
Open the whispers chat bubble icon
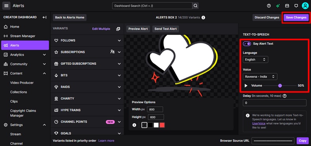pos(296,6)
